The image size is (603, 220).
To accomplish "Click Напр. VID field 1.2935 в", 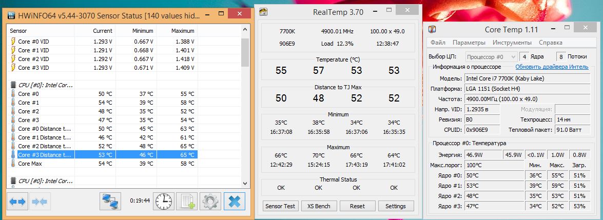I will [x=482, y=109].
